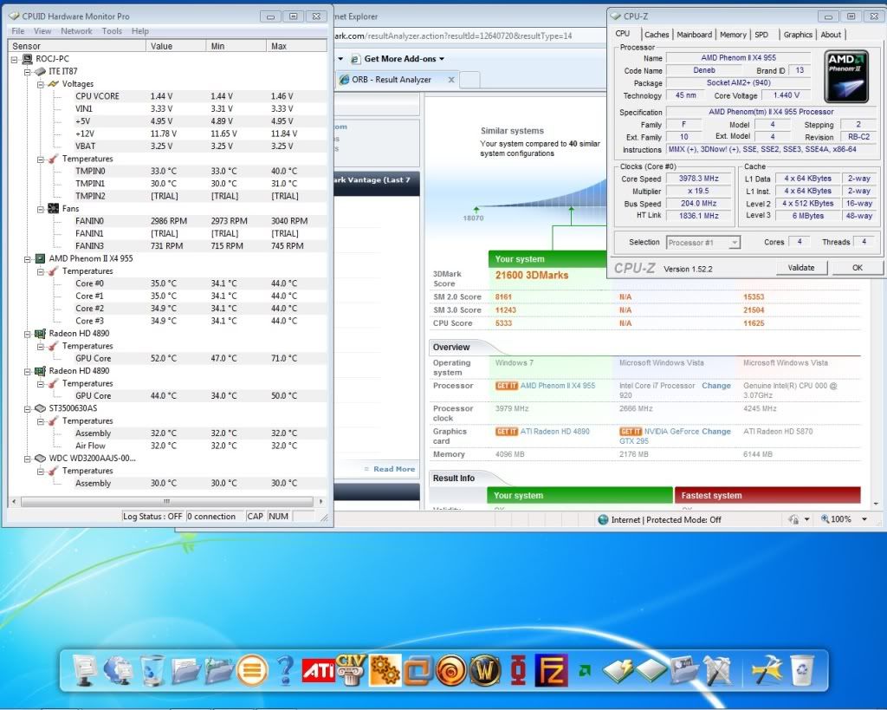The height and width of the screenshot is (710, 887).
Task: Click the orange gears icon in the dock
Action: pyautogui.click(x=385, y=670)
